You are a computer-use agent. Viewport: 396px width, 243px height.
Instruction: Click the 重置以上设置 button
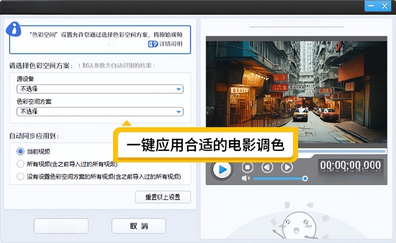click(163, 197)
